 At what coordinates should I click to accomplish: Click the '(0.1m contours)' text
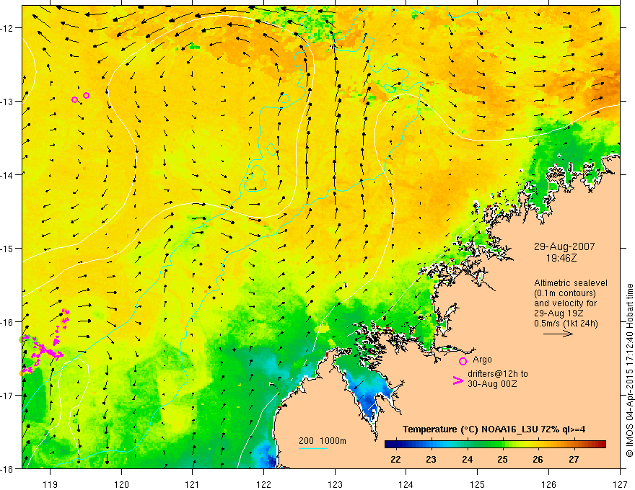click(565, 293)
